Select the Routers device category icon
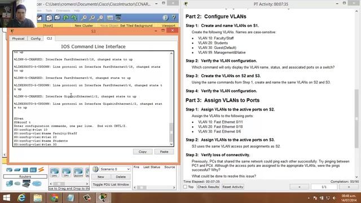 9,170
